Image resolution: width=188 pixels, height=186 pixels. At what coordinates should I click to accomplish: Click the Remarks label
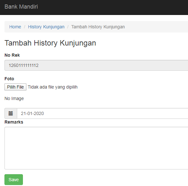click(14, 122)
